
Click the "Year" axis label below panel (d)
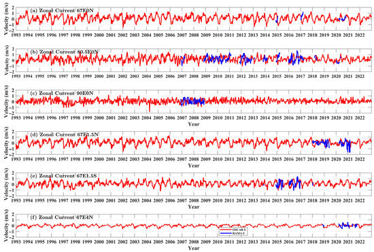click(193, 166)
